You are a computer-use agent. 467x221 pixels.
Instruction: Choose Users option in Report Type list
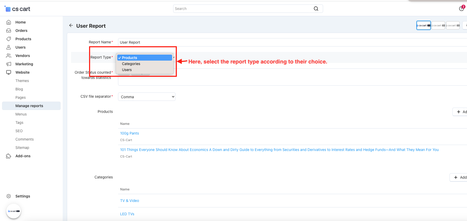pyautogui.click(x=127, y=70)
